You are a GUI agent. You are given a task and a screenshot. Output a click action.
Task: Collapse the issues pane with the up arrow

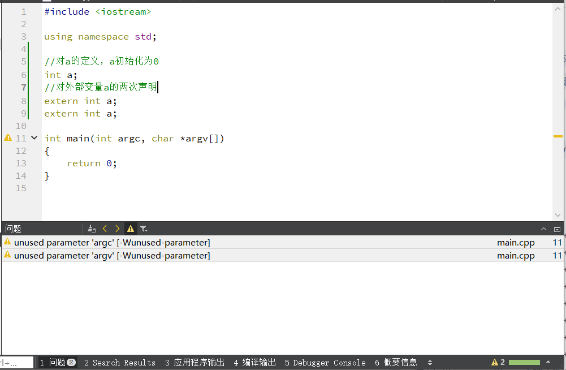coord(543,229)
